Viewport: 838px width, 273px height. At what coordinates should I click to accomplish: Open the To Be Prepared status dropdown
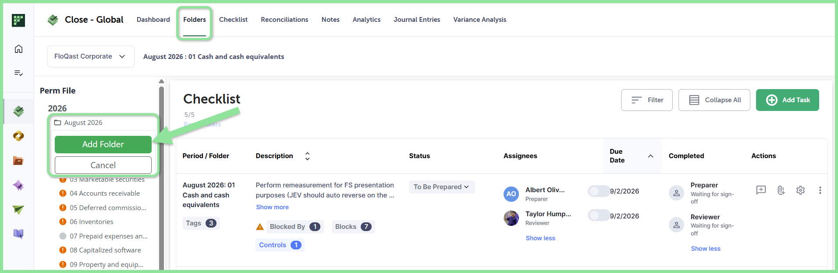442,187
